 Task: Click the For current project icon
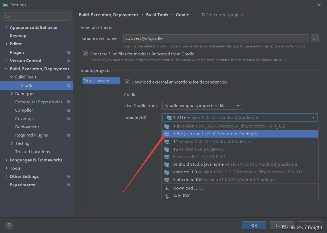pyautogui.click(x=204, y=15)
